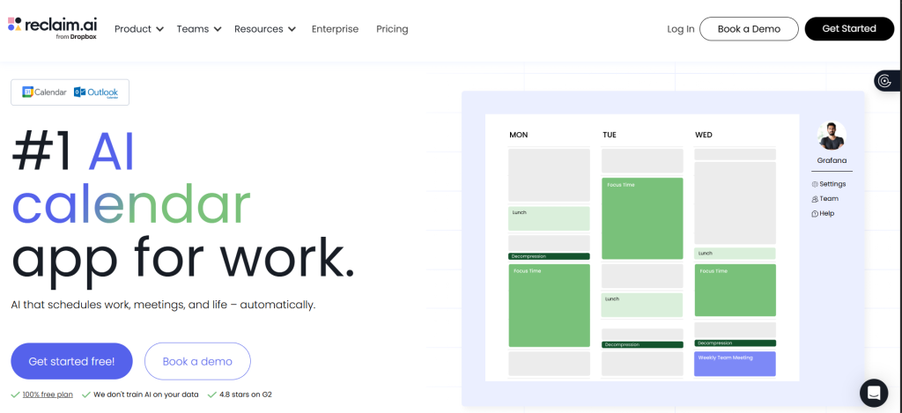Click the Weekly Team Meeting event
This screenshot has height=413, width=902.
click(x=736, y=364)
